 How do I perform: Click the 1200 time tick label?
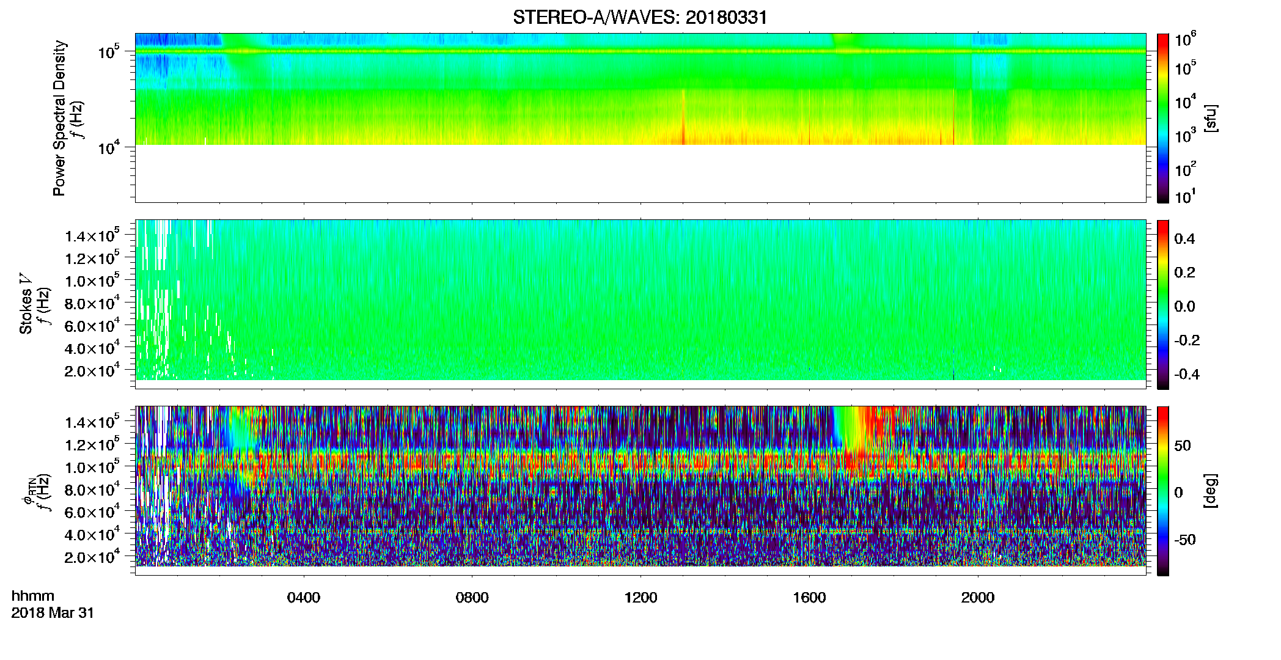click(x=640, y=598)
